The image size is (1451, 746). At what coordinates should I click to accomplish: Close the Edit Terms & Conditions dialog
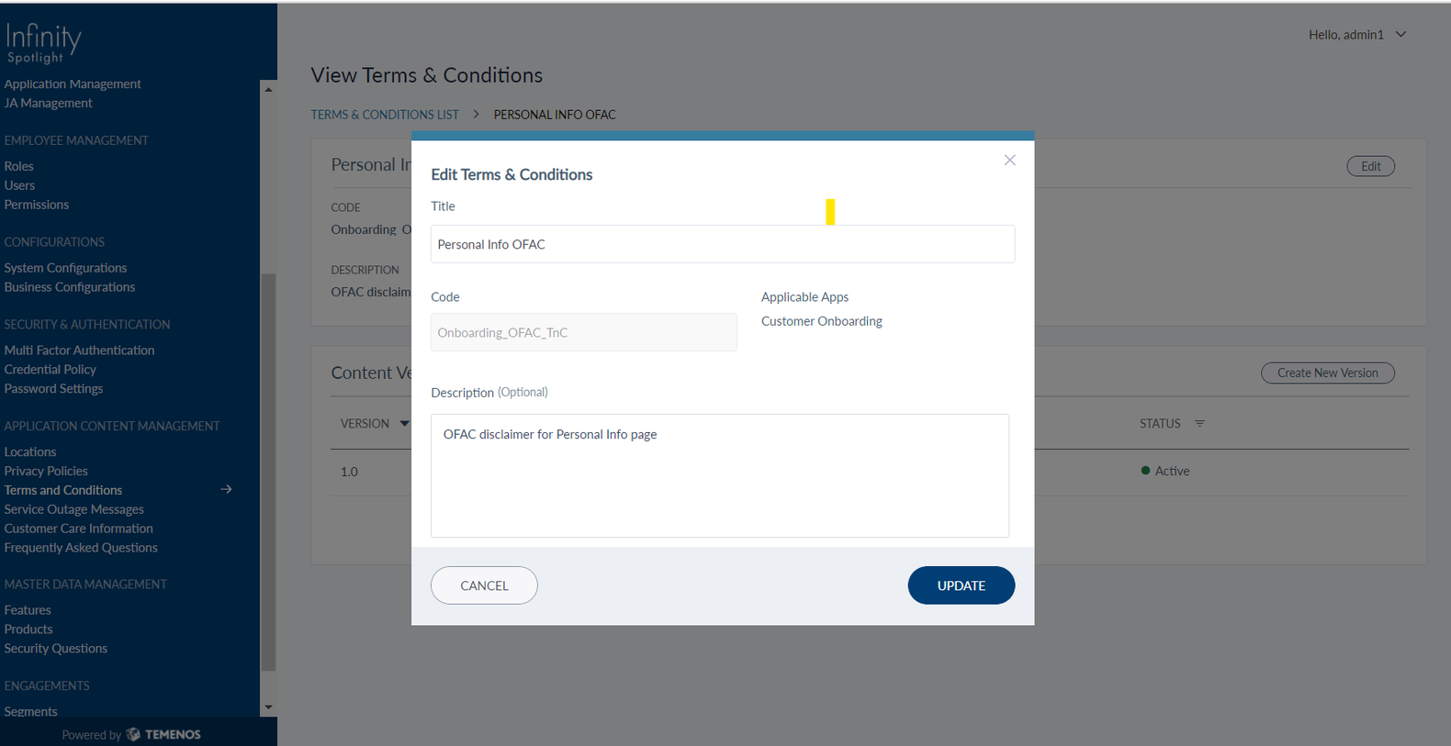click(x=1009, y=161)
